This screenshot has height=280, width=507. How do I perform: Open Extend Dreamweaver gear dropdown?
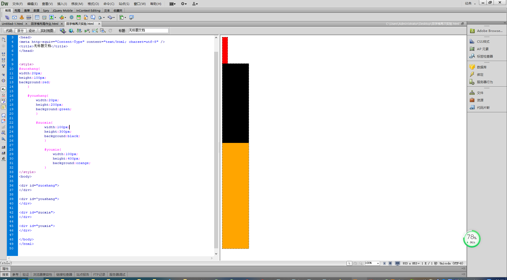point(184,4)
